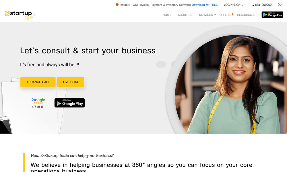
Task: Expand the Services dropdown arrow
Action: pos(215,15)
